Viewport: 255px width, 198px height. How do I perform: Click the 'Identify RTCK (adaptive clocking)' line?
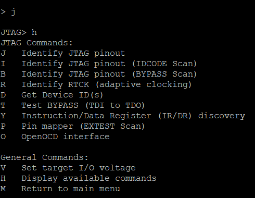point(96,84)
